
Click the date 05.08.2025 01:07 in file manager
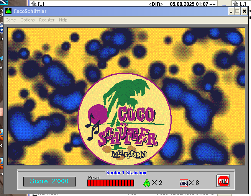(x=189, y=4)
